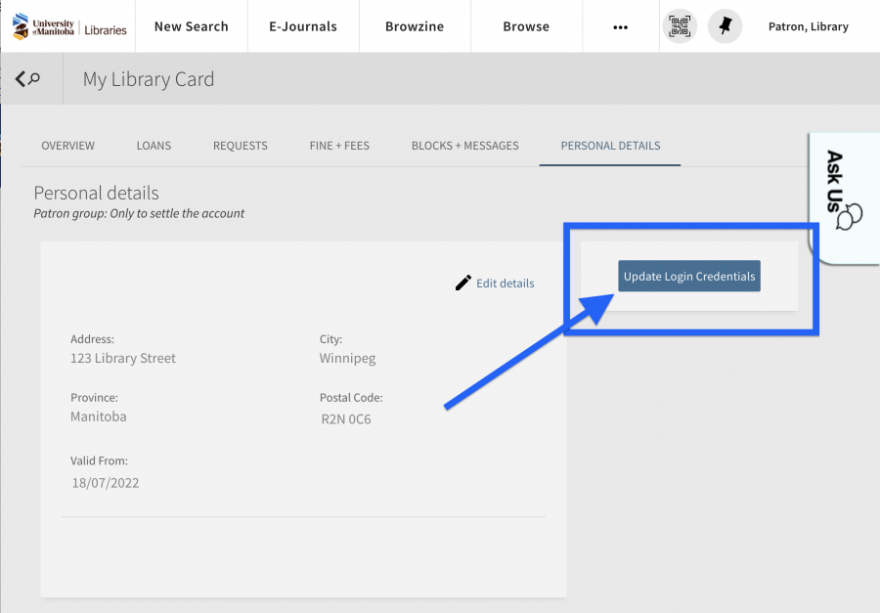Screen dimensions: 880x613
Task: Select the Blocks + Messages tab
Action: coord(464,146)
